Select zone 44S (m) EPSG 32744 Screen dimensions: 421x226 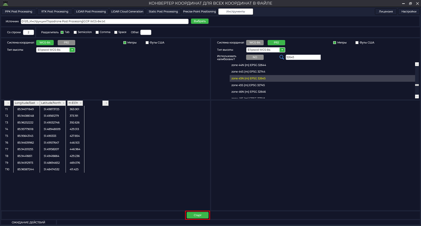248,72
